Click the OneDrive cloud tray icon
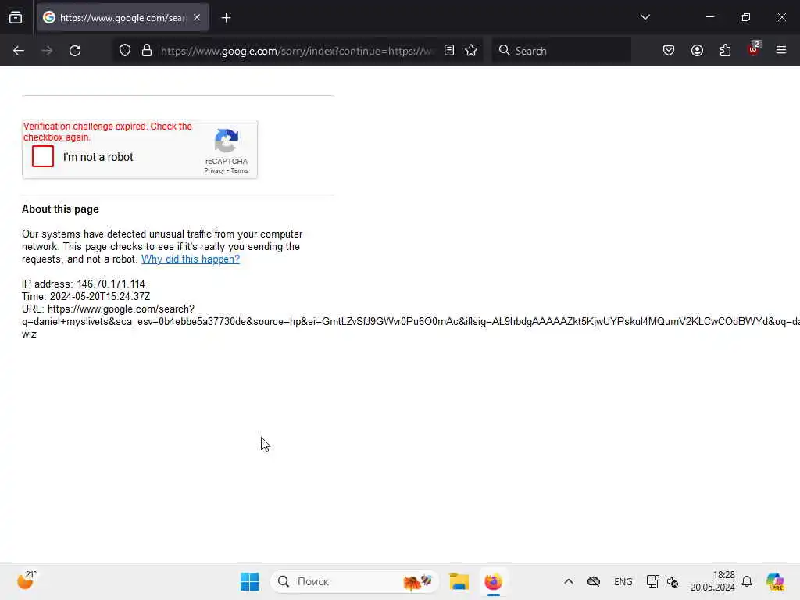The width and height of the screenshot is (800, 600). click(594, 581)
